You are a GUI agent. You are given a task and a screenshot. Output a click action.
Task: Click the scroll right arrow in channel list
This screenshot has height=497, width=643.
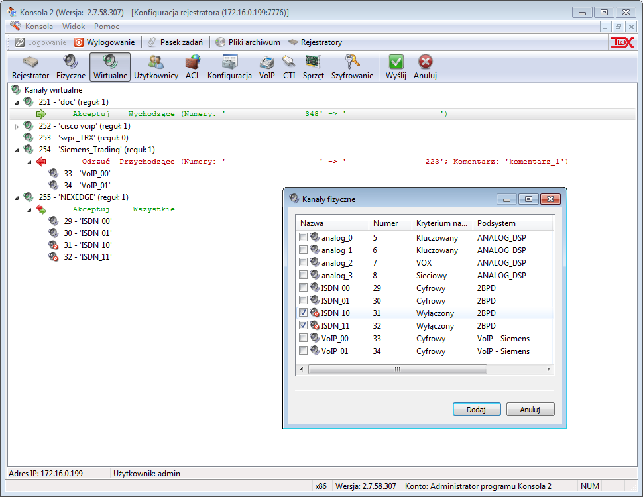click(549, 370)
